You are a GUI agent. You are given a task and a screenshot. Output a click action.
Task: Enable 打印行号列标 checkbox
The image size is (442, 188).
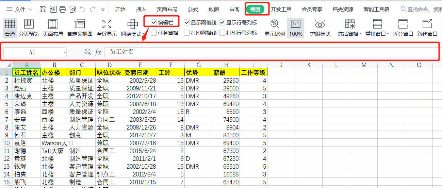click(x=222, y=33)
